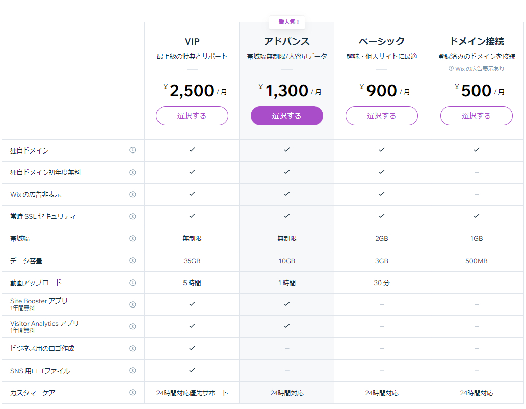
Task: Click the 常時 SSL セキュリティ label
Action: (x=43, y=216)
